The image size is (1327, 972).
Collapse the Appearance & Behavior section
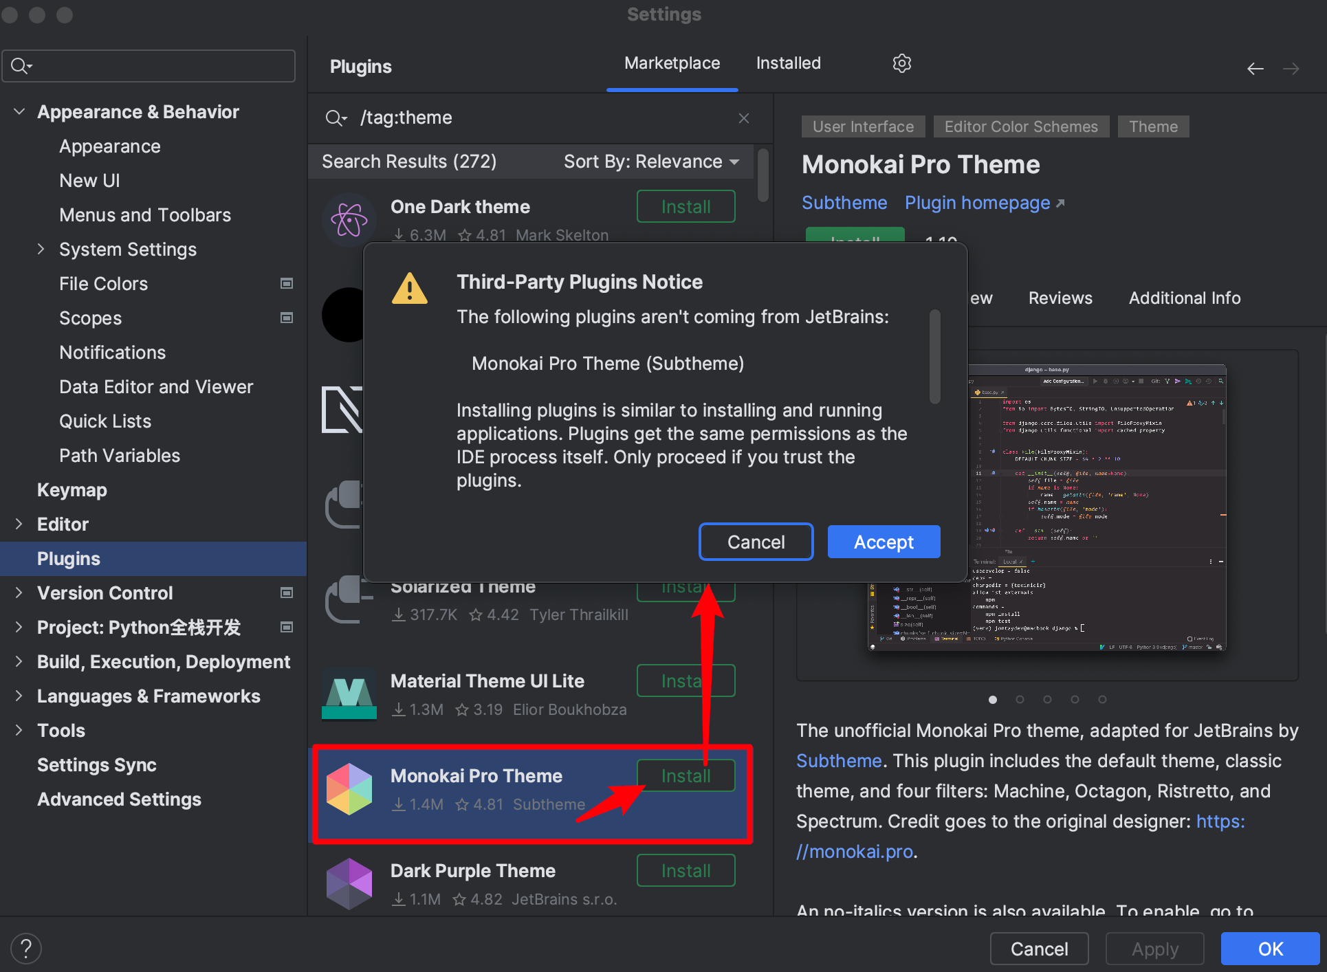tap(19, 111)
